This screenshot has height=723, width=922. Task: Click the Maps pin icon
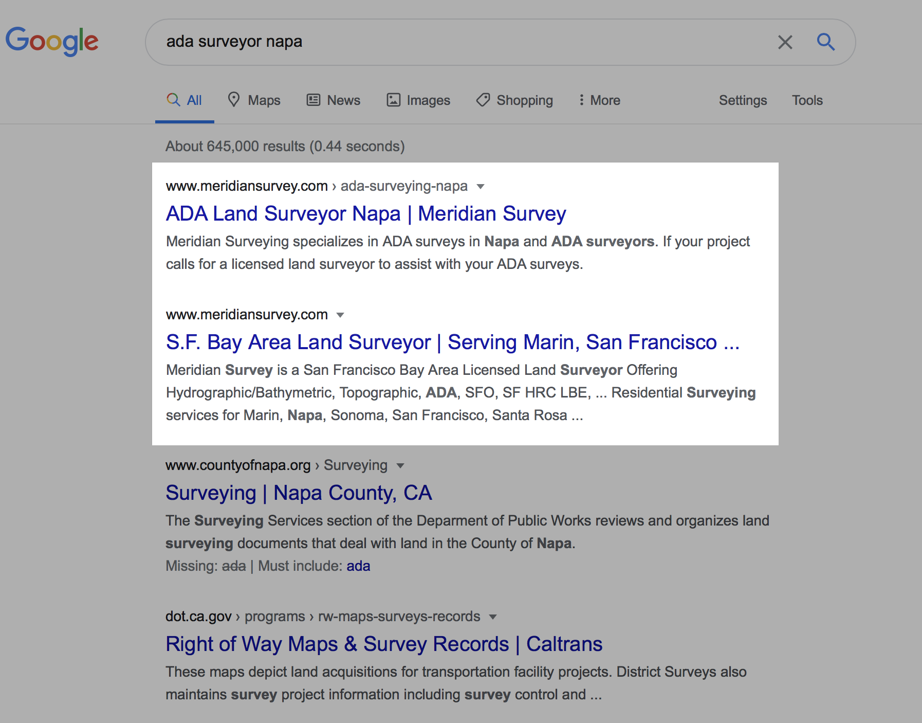pos(234,100)
